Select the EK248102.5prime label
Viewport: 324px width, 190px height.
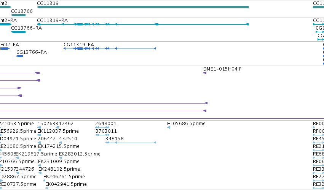coord(59,169)
